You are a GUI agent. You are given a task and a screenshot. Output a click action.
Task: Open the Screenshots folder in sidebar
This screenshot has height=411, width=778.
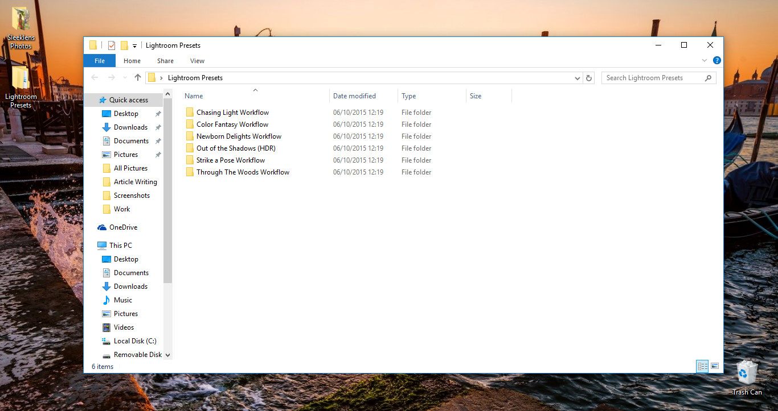point(131,196)
